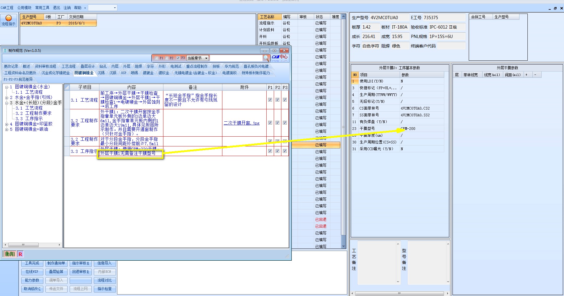The image size is (564, 296).
Task: Open the 二次干膜开窗.jpg attachment link
Action: pyautogui.click(x=242, y=123)
